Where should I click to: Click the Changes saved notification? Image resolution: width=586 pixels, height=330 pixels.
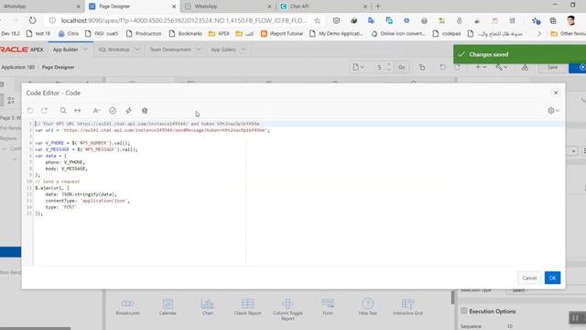520,54
